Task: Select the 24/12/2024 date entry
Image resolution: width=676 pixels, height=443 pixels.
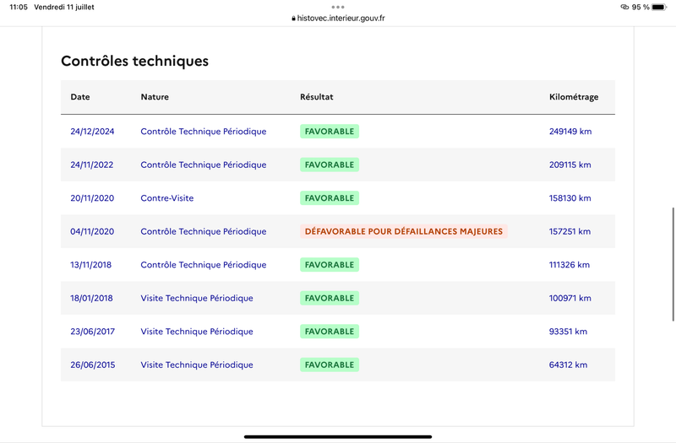Action: tap(92, 132)
